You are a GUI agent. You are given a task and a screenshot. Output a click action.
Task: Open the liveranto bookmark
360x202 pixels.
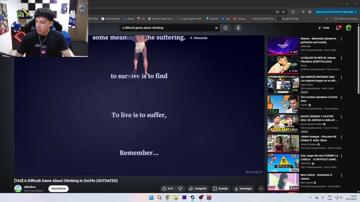[212, 19]
